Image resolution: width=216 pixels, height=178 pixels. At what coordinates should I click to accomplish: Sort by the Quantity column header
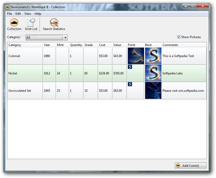click(76, 45)
